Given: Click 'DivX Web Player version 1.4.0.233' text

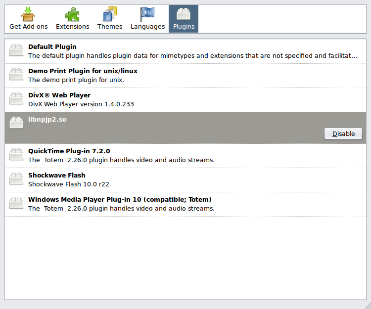Looking at the screenshot, I should click(81, 104).
